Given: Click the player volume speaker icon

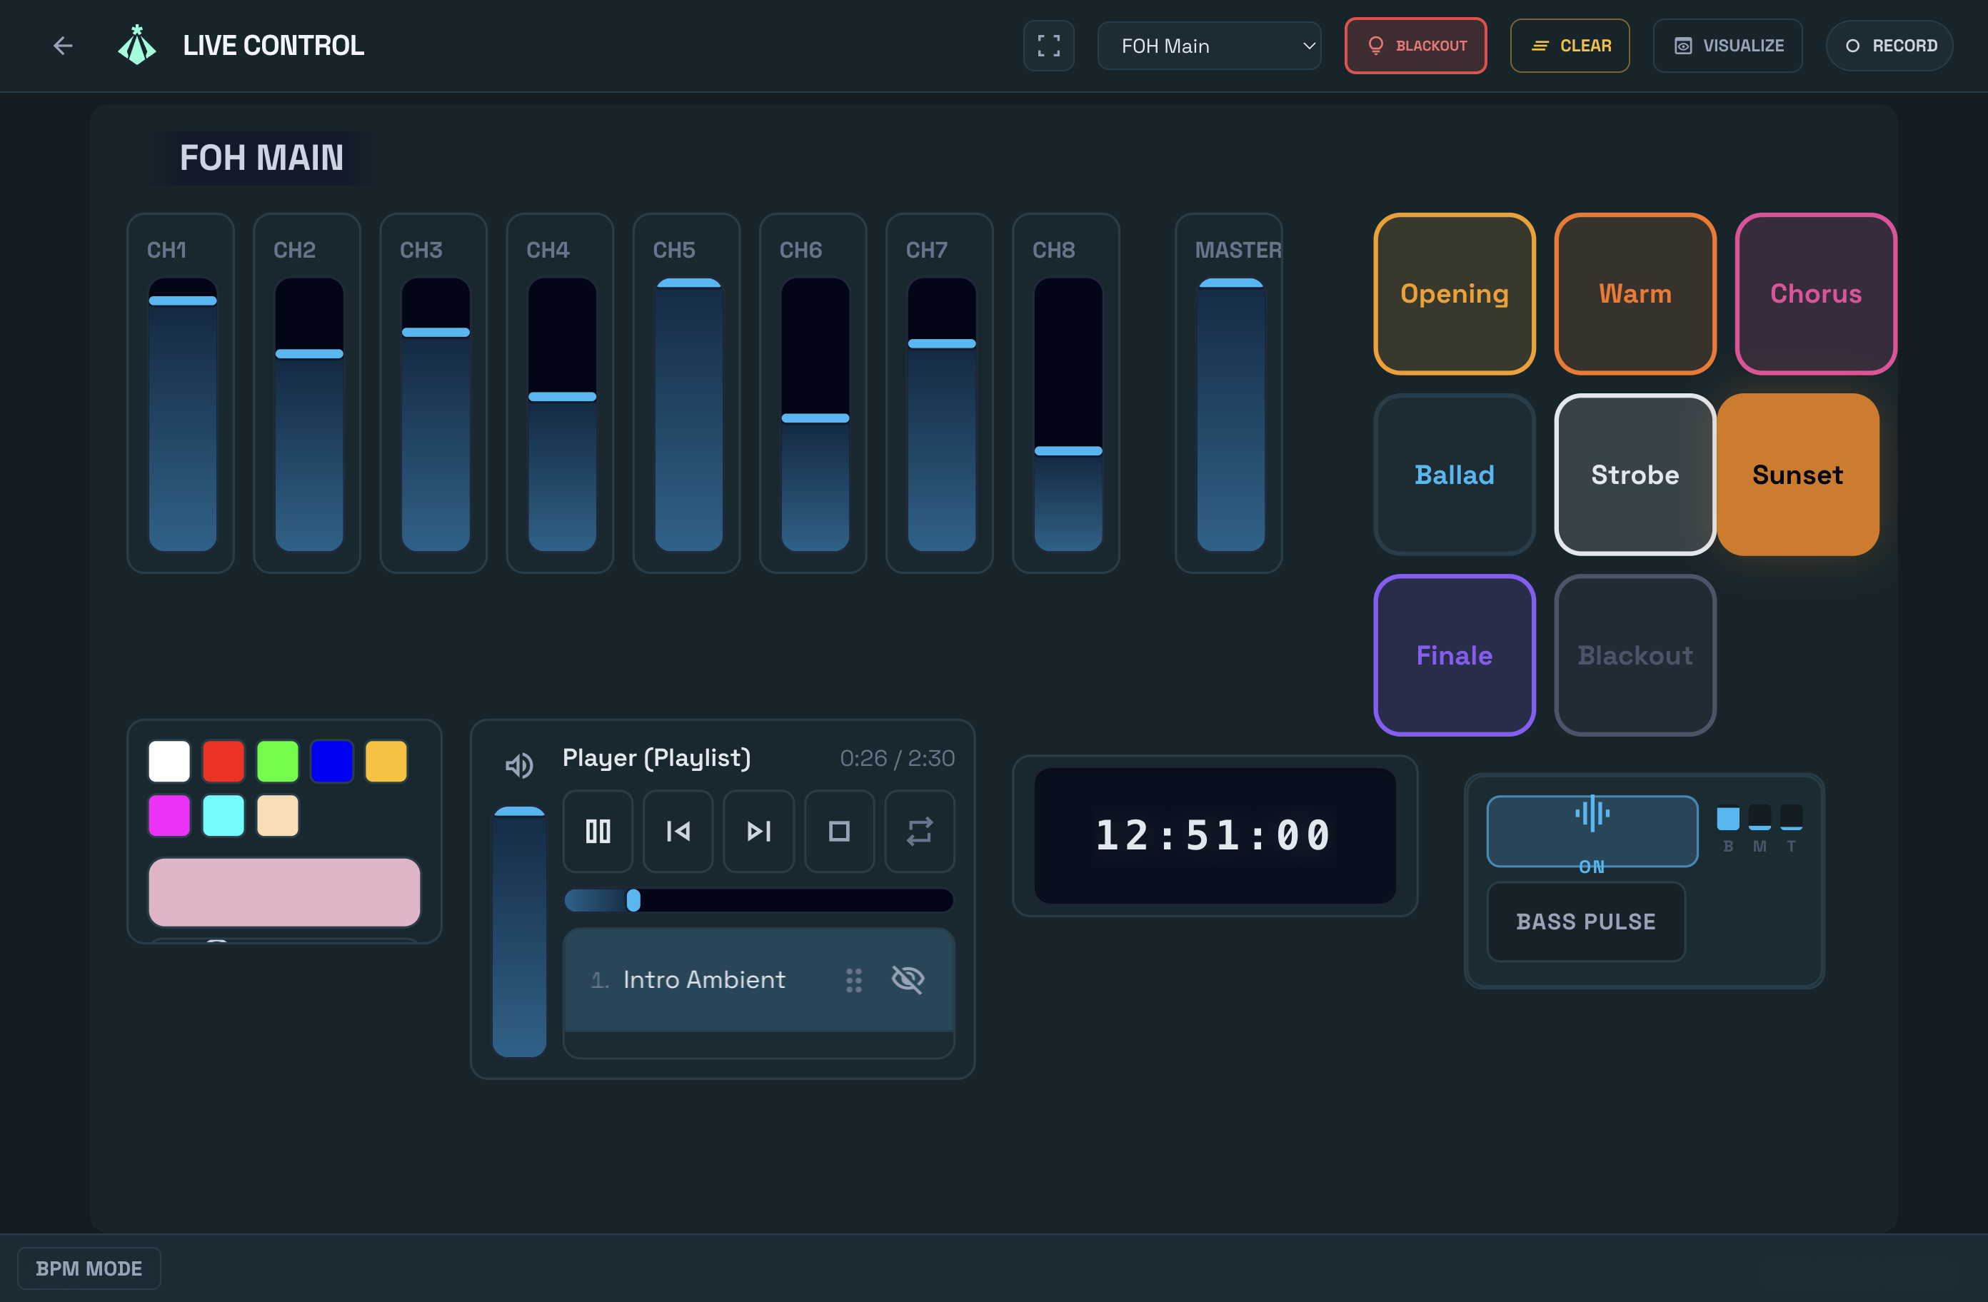Looking at the screenshot, I should click(x=520, y=765).
